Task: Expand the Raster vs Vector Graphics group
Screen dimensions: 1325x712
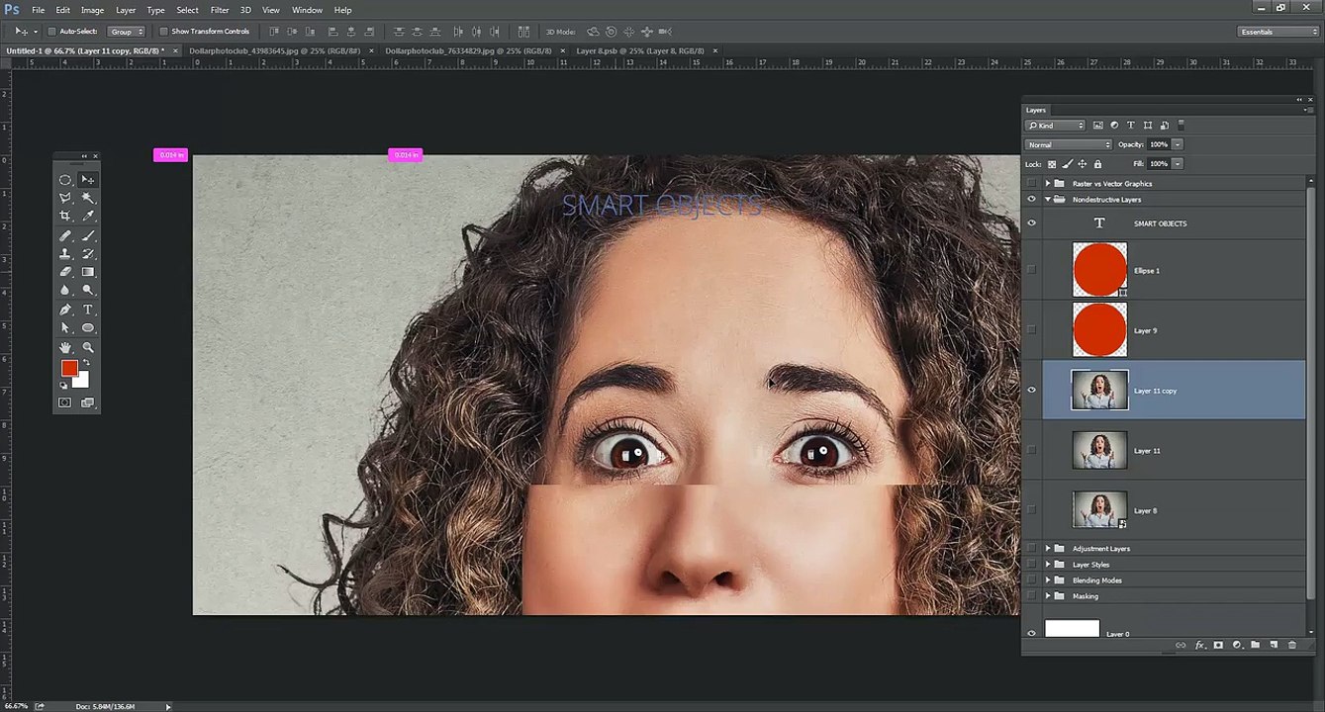Action: (1048, 184)
